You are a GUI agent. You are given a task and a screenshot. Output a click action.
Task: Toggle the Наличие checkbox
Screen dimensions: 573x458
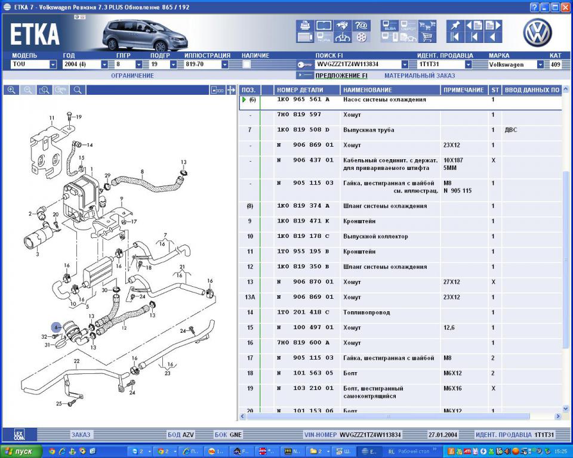point(247,64)
